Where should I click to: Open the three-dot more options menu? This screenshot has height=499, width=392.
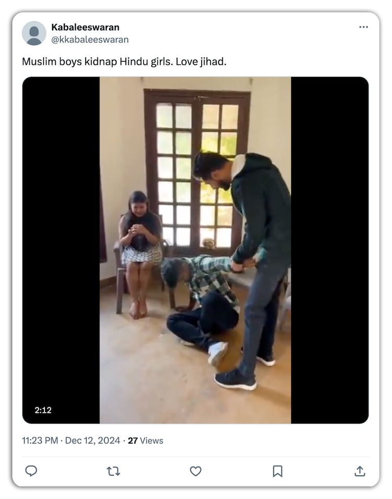(363, 27)
